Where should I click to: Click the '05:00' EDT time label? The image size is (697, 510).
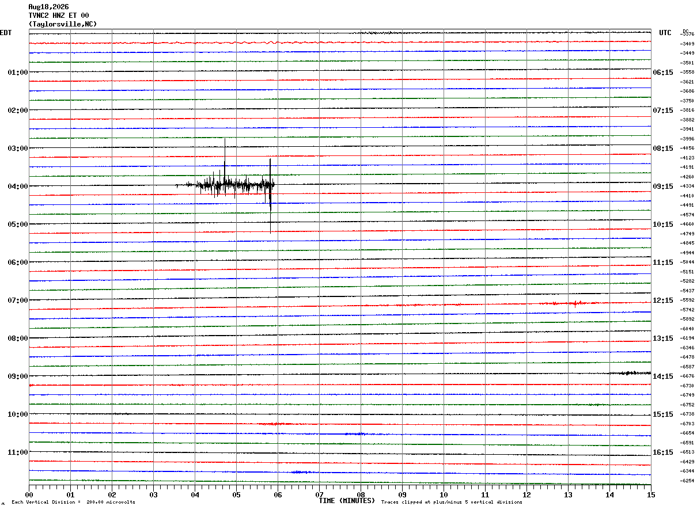17,224
